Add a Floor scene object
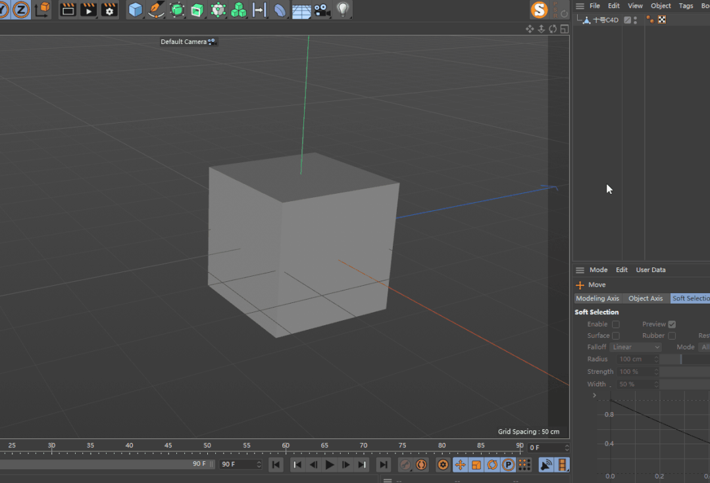This screenshot has width=710, height=483. (301, 9)
